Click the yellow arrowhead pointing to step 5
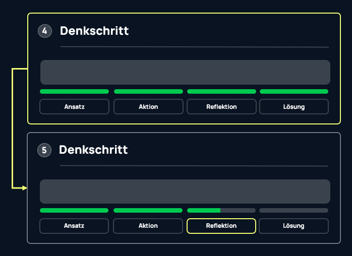The width and height of the screenshot is (352, 256). [24, 188]
